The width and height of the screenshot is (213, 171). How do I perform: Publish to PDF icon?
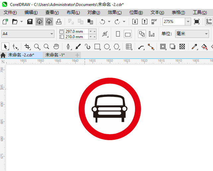click(x=154, y=22)
